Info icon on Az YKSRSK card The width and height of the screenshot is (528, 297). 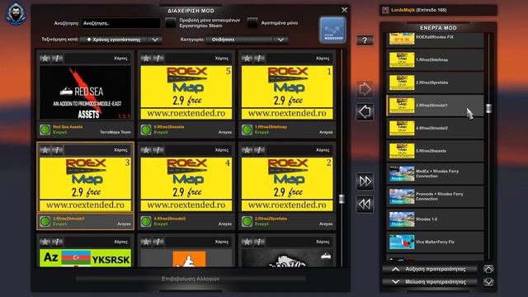[x=57, y=242]
